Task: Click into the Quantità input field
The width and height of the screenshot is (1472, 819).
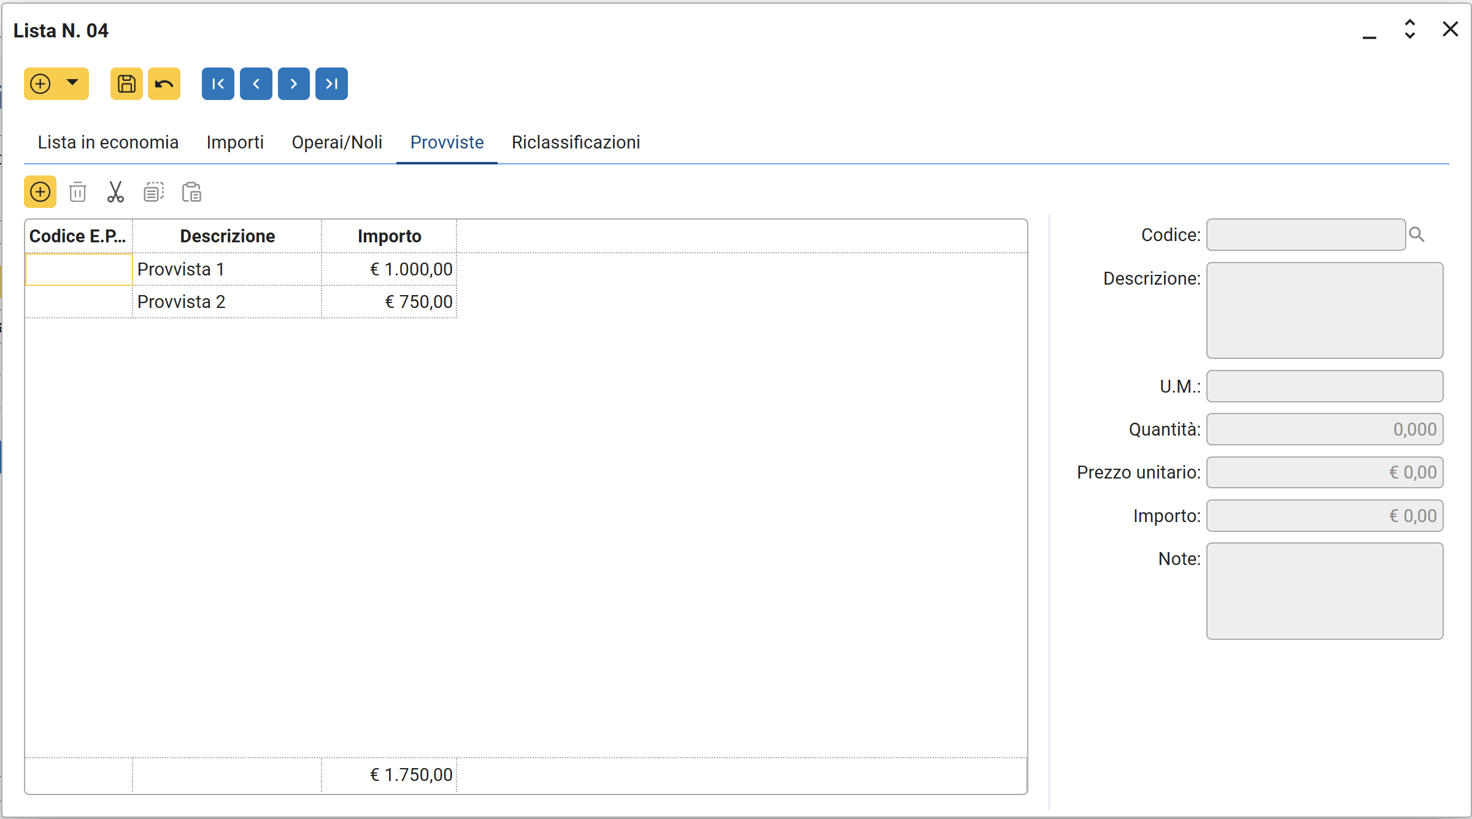Action: point(1324,429)
